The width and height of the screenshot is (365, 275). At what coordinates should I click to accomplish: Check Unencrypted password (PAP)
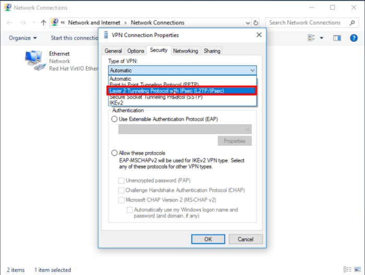click(121, 181)
